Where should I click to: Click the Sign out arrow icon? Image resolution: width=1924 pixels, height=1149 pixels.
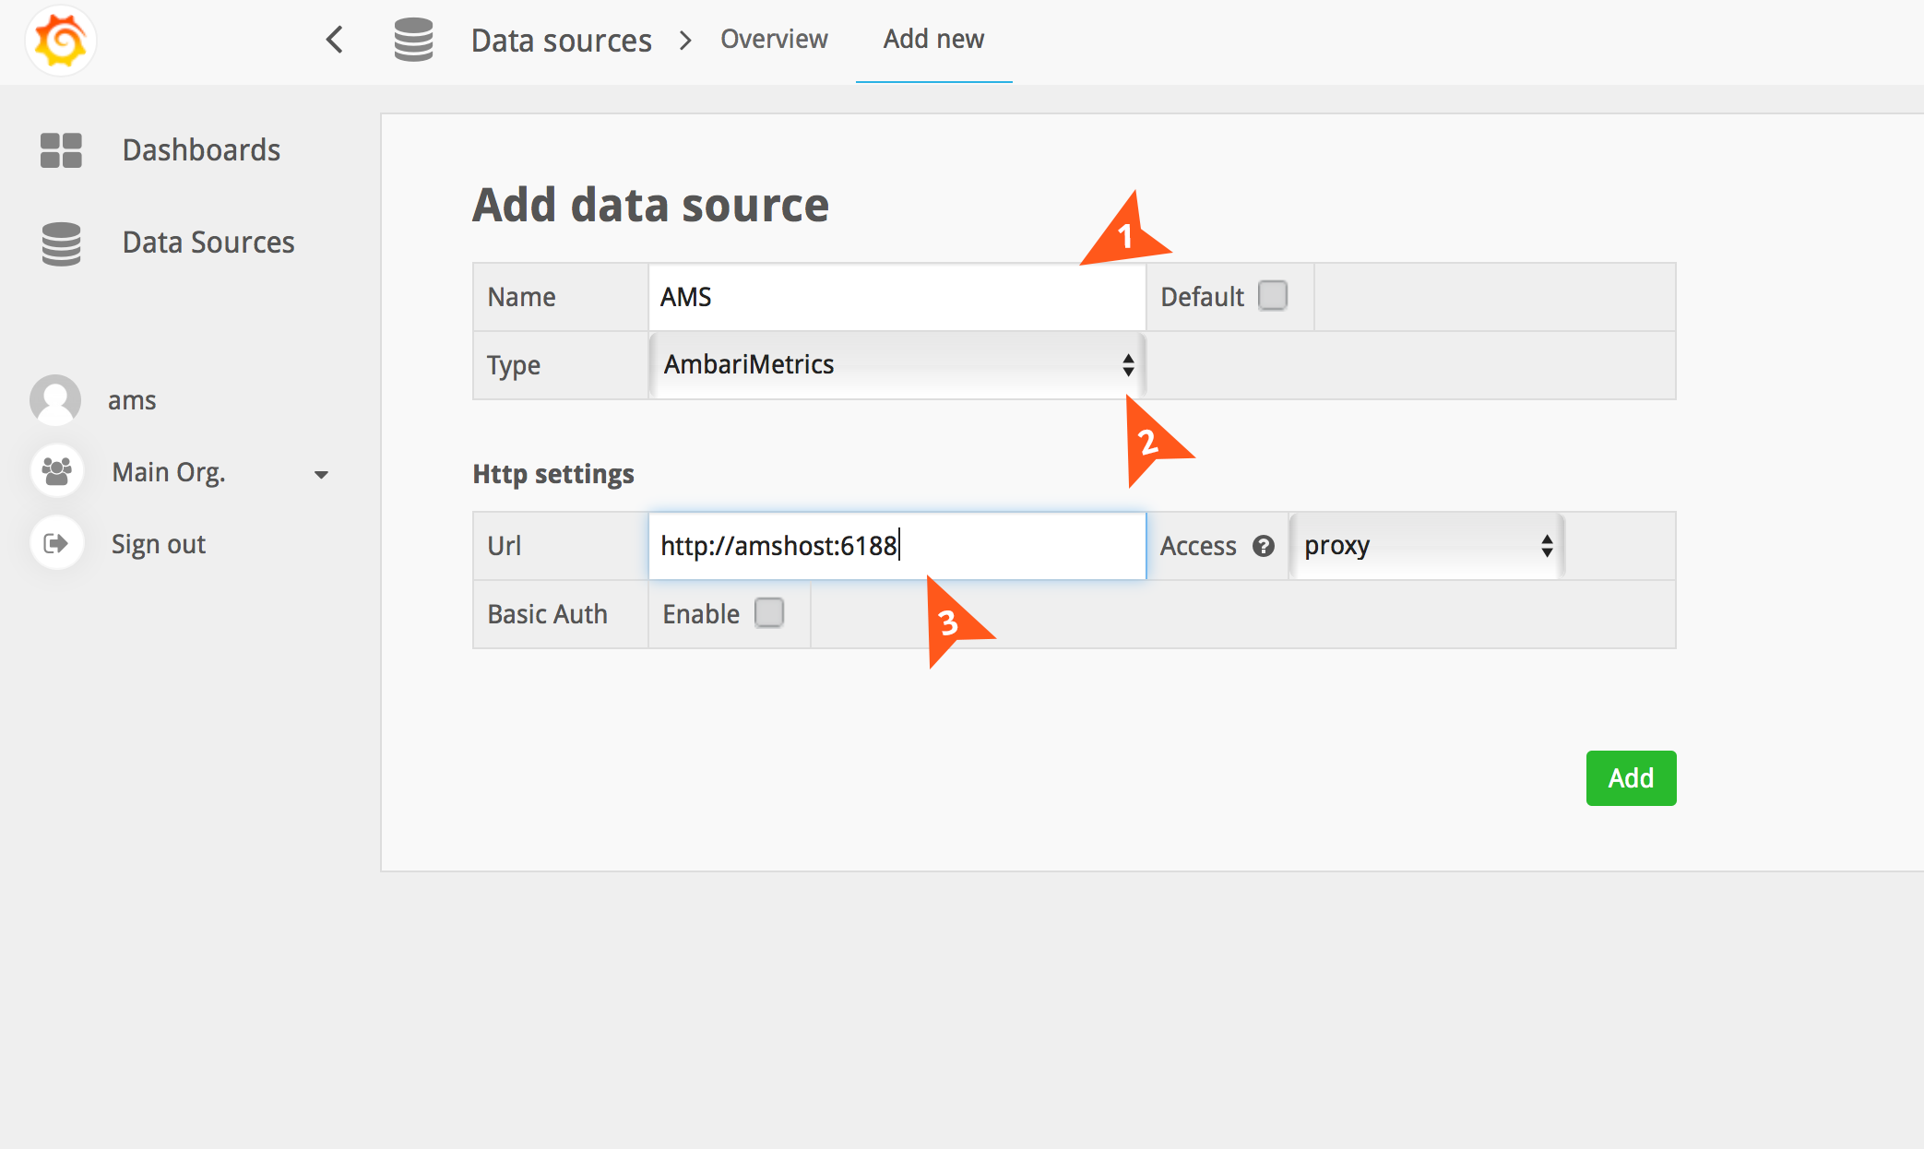[x=57, y=543]
